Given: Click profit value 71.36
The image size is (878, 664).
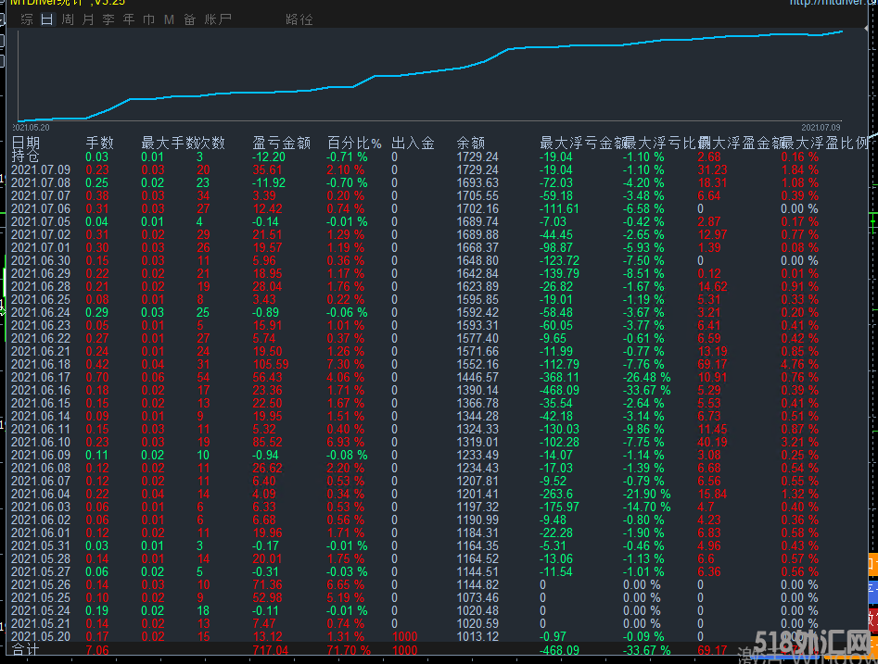Looking at the screenshot, I should point(267,585).
